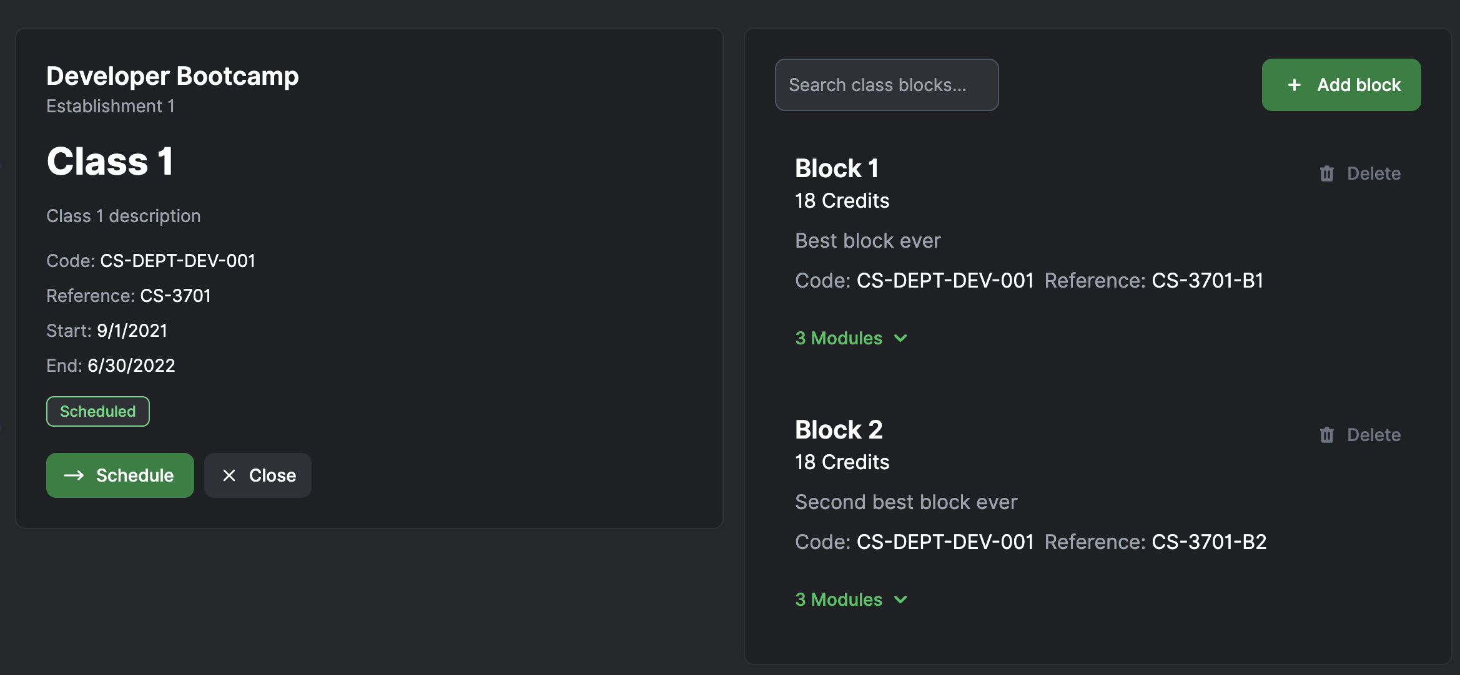Expand Block 1's 3 Modules list
The image size is (1460, 675).
(851, 338)
